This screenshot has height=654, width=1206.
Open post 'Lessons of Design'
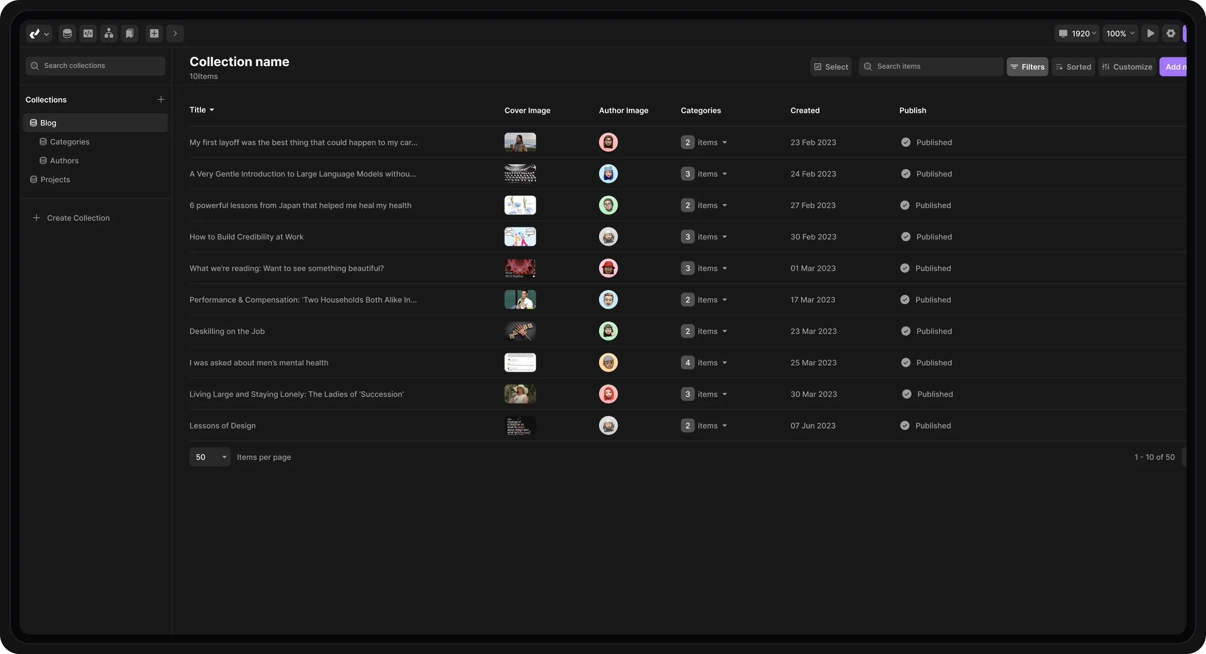point(223,426)
